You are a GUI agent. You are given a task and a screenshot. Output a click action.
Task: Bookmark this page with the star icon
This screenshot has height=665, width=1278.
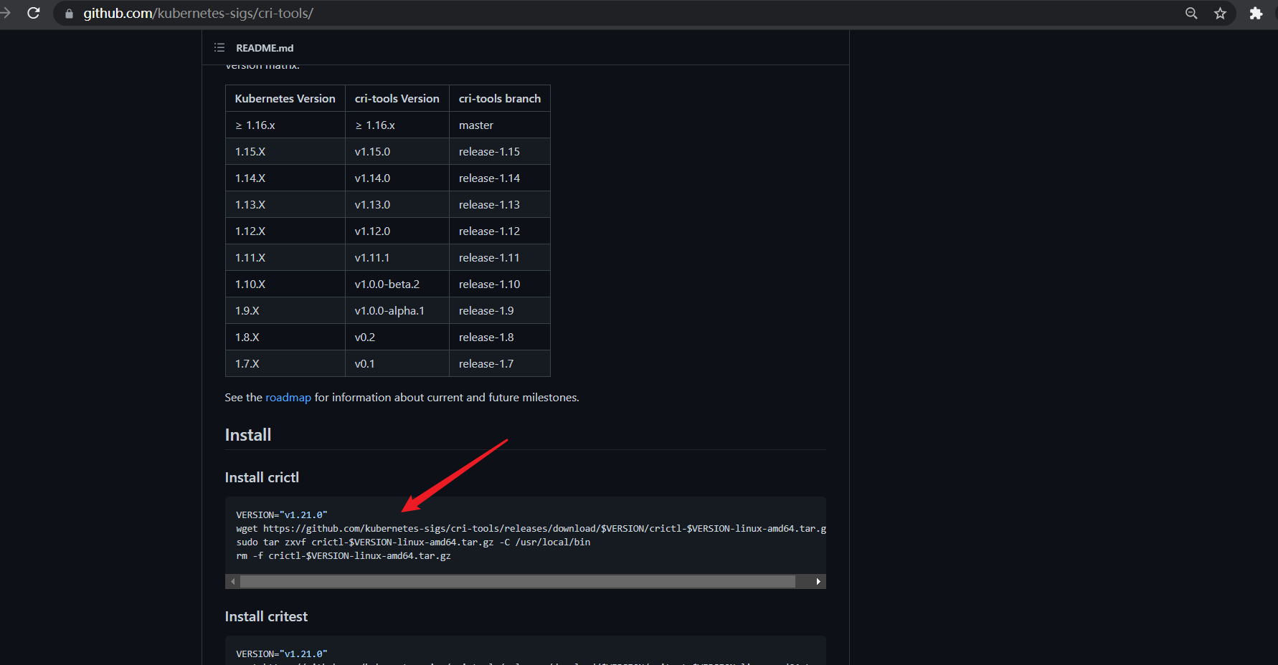click(x=1220, y=13)
